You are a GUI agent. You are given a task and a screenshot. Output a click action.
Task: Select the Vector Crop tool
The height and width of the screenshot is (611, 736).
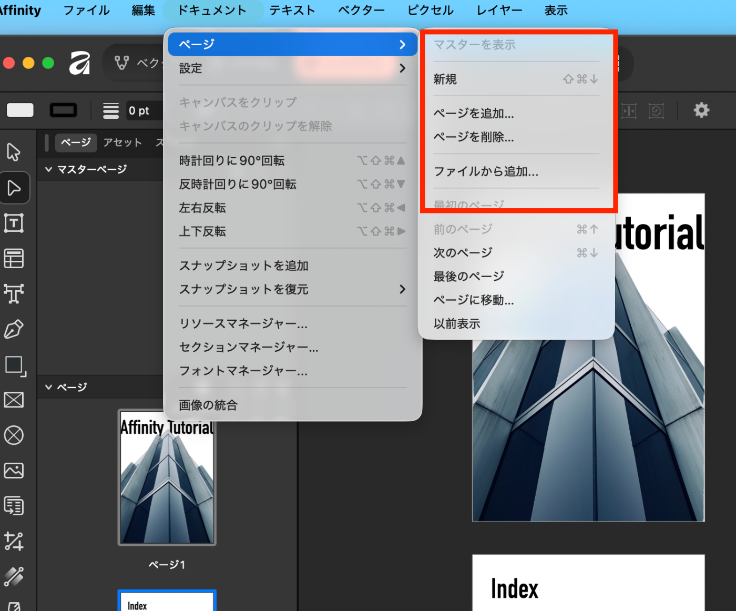[x=14, y=541]
